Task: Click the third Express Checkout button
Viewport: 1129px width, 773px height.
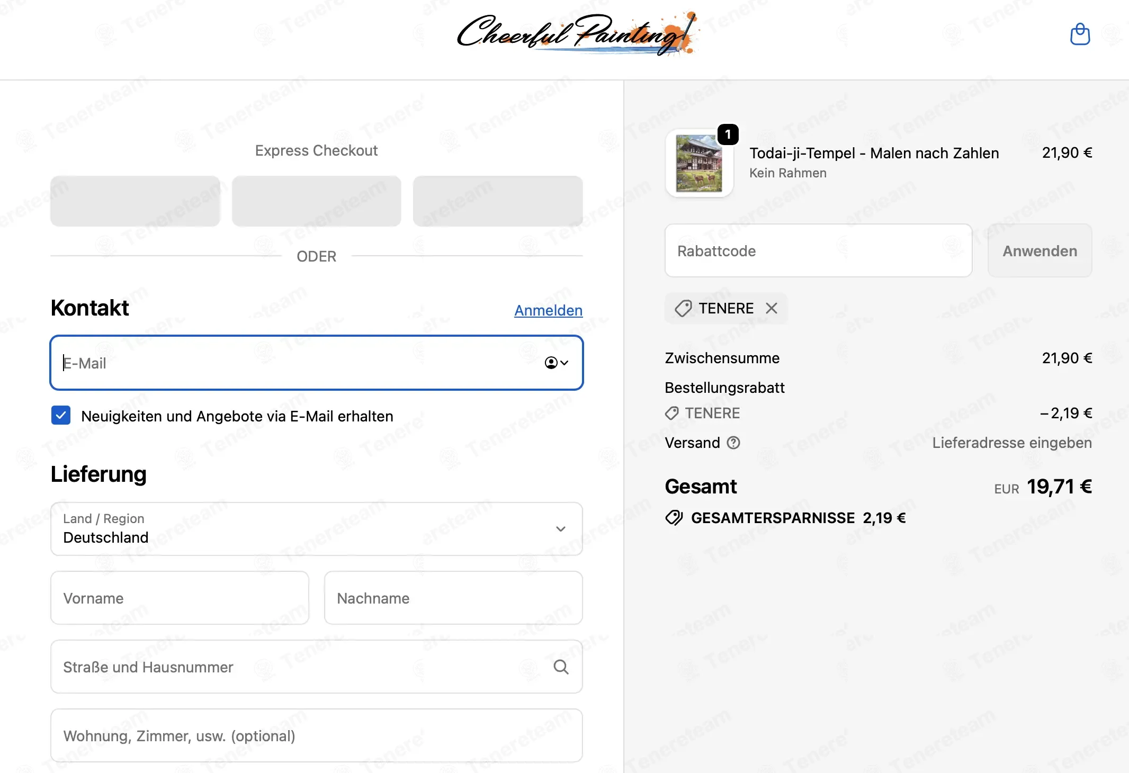Action: point(498,201)
